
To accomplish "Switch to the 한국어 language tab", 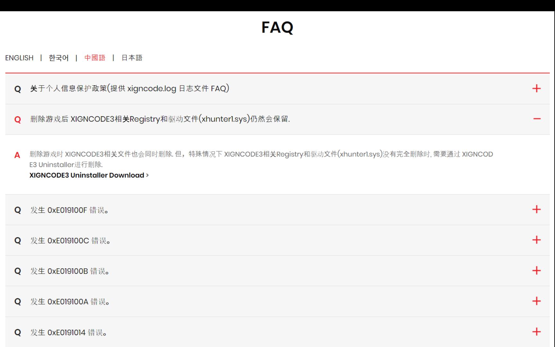I will click(x=58, y=58).
